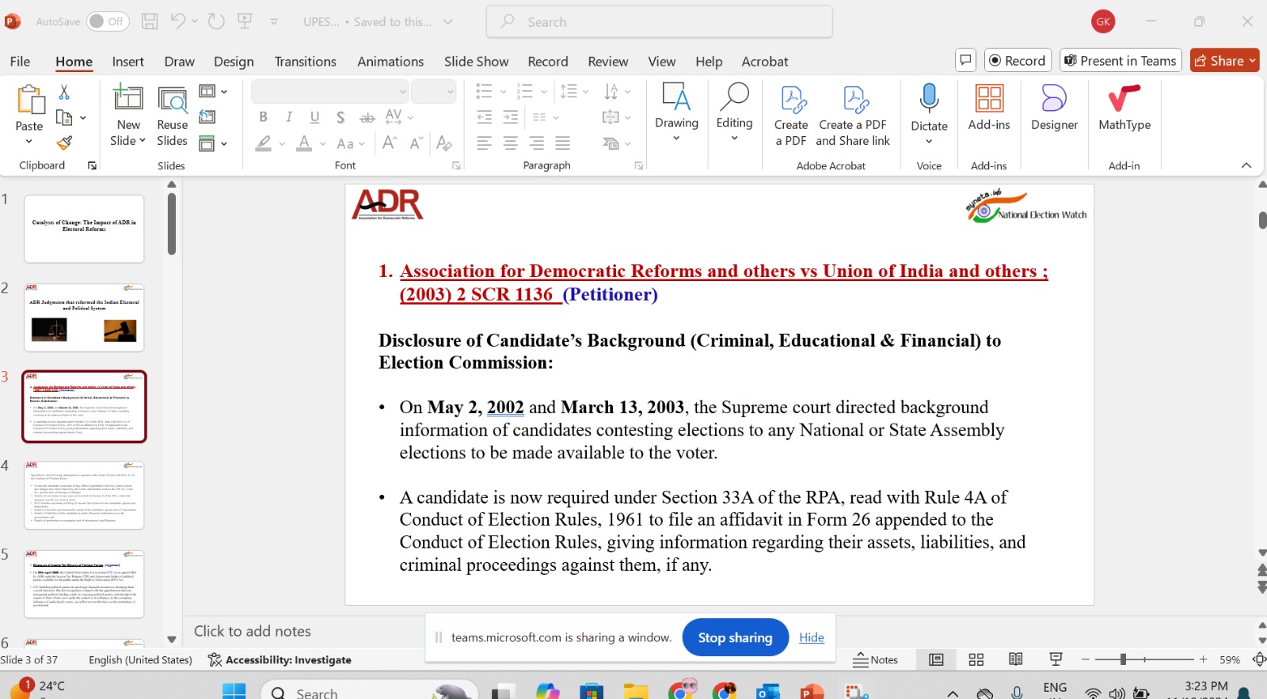Open the New Slide dropdown arrow
The width and height of the screenshot is (1267, 699).
click(x=142, y=140)
